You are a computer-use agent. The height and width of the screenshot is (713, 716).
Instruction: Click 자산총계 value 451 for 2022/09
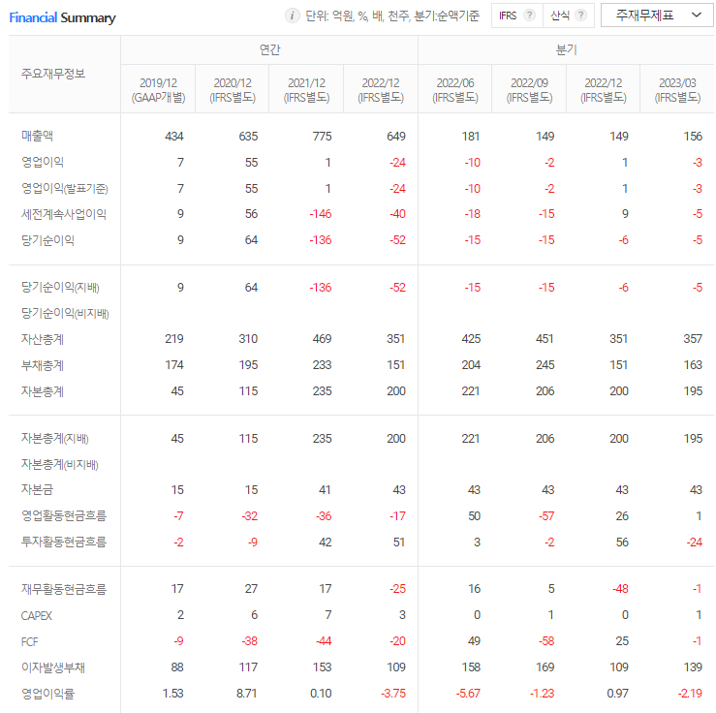pos(545,339)
